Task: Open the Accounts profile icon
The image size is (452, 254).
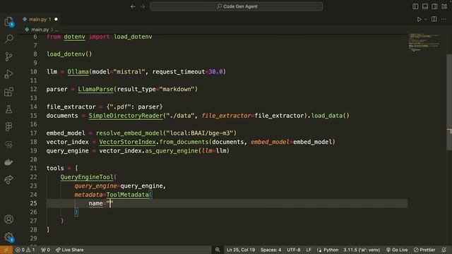Action: tap(8, 219)
